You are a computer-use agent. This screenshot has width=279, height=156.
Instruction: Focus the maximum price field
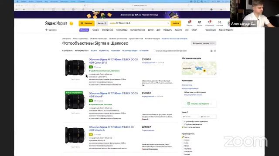208,117
